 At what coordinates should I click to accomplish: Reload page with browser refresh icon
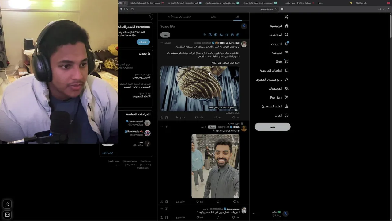pos(379,9)
